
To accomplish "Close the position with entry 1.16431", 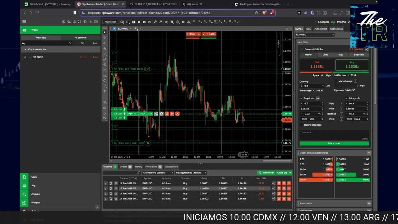I will [x=289, y=184].
